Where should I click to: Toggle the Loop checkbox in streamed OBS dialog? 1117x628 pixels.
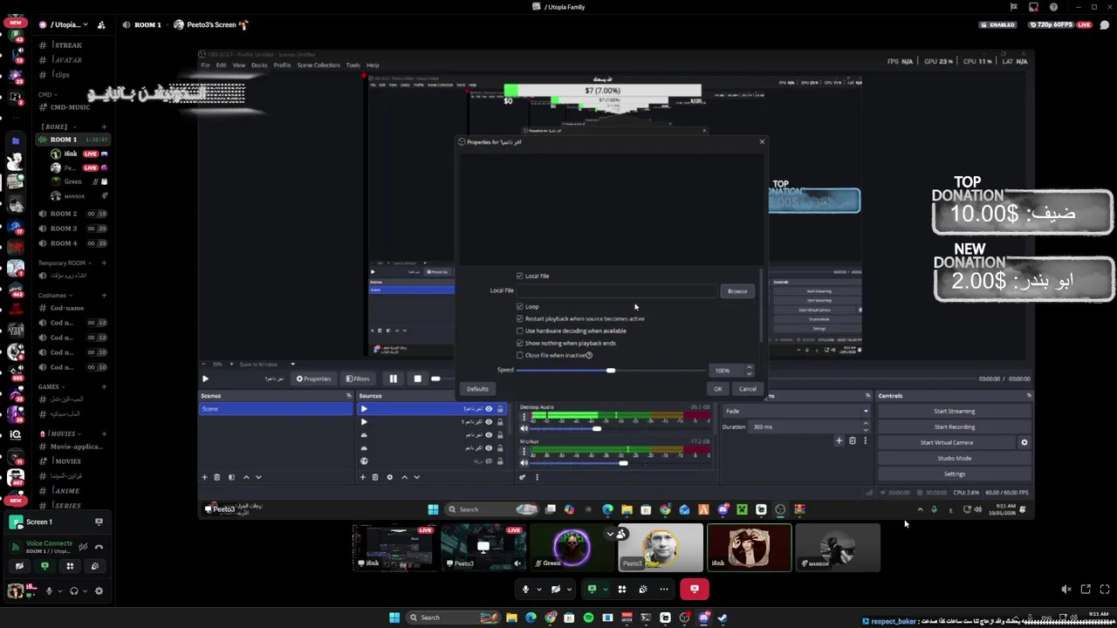pos(520,306)
